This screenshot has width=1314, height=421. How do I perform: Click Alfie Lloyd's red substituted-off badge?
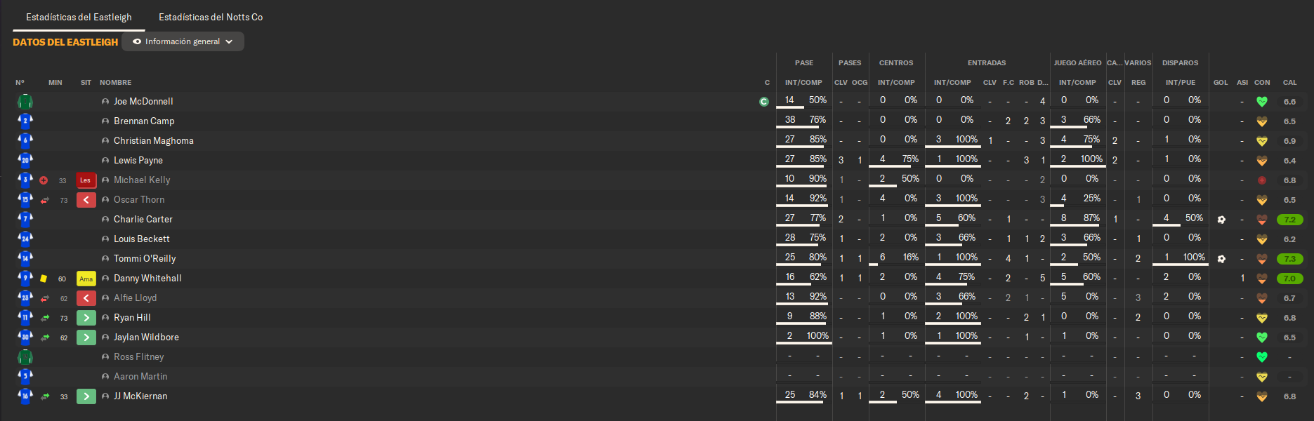[x=86, y=298]
